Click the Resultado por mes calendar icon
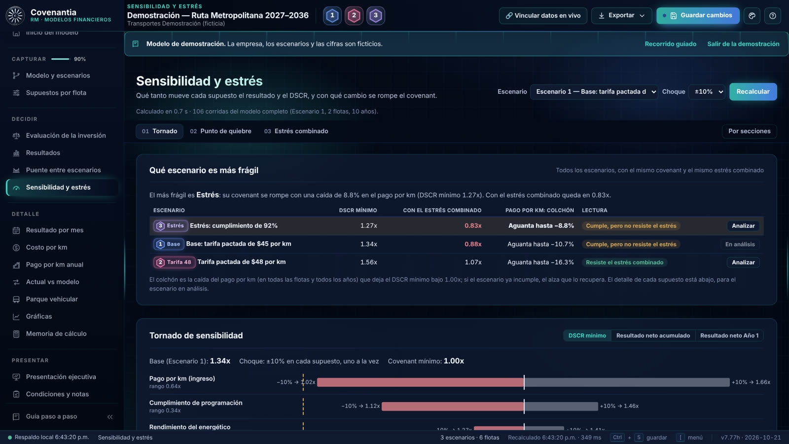789x444 pixels. tap(16, 230)
